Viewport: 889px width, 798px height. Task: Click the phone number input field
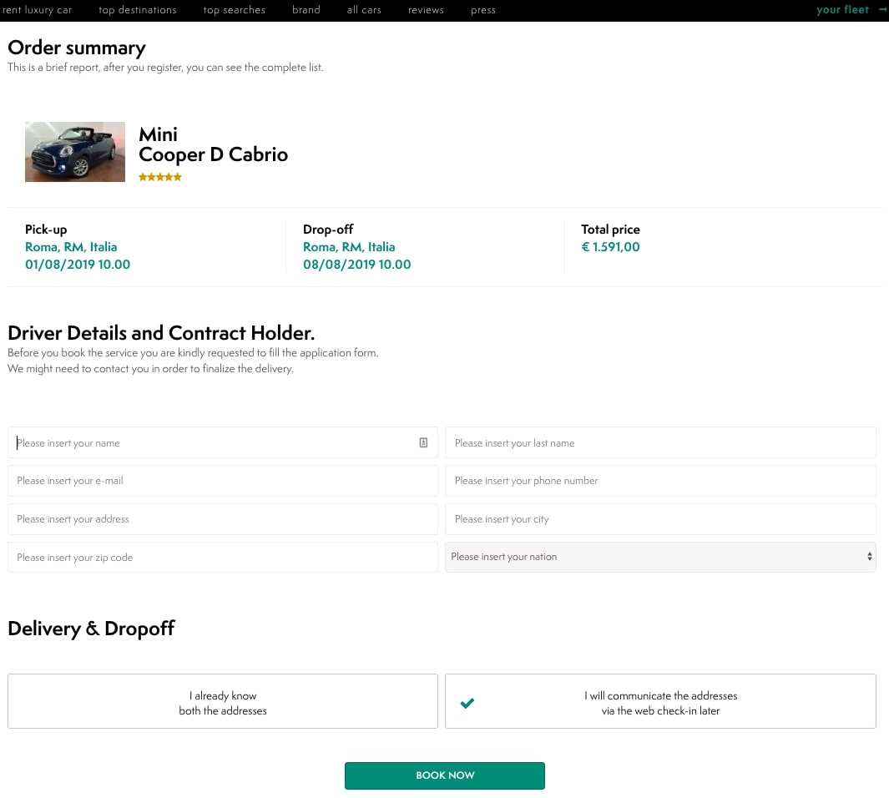tap(659, 481)
